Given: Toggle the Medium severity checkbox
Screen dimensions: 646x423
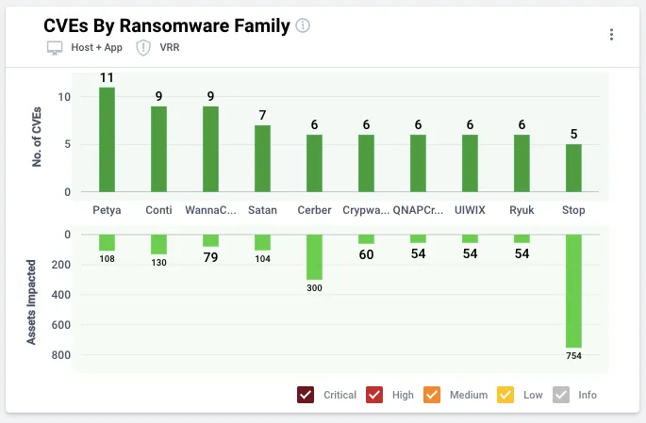Looking at the screenshot, I should (x=432, y=395).
